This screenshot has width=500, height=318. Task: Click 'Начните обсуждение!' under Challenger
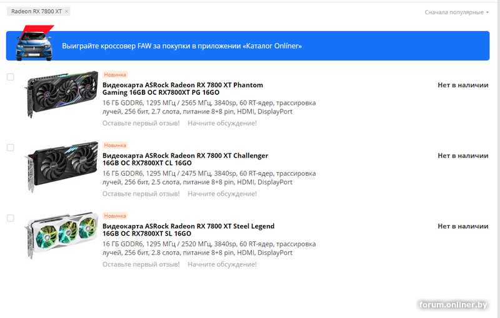point(222,194)
